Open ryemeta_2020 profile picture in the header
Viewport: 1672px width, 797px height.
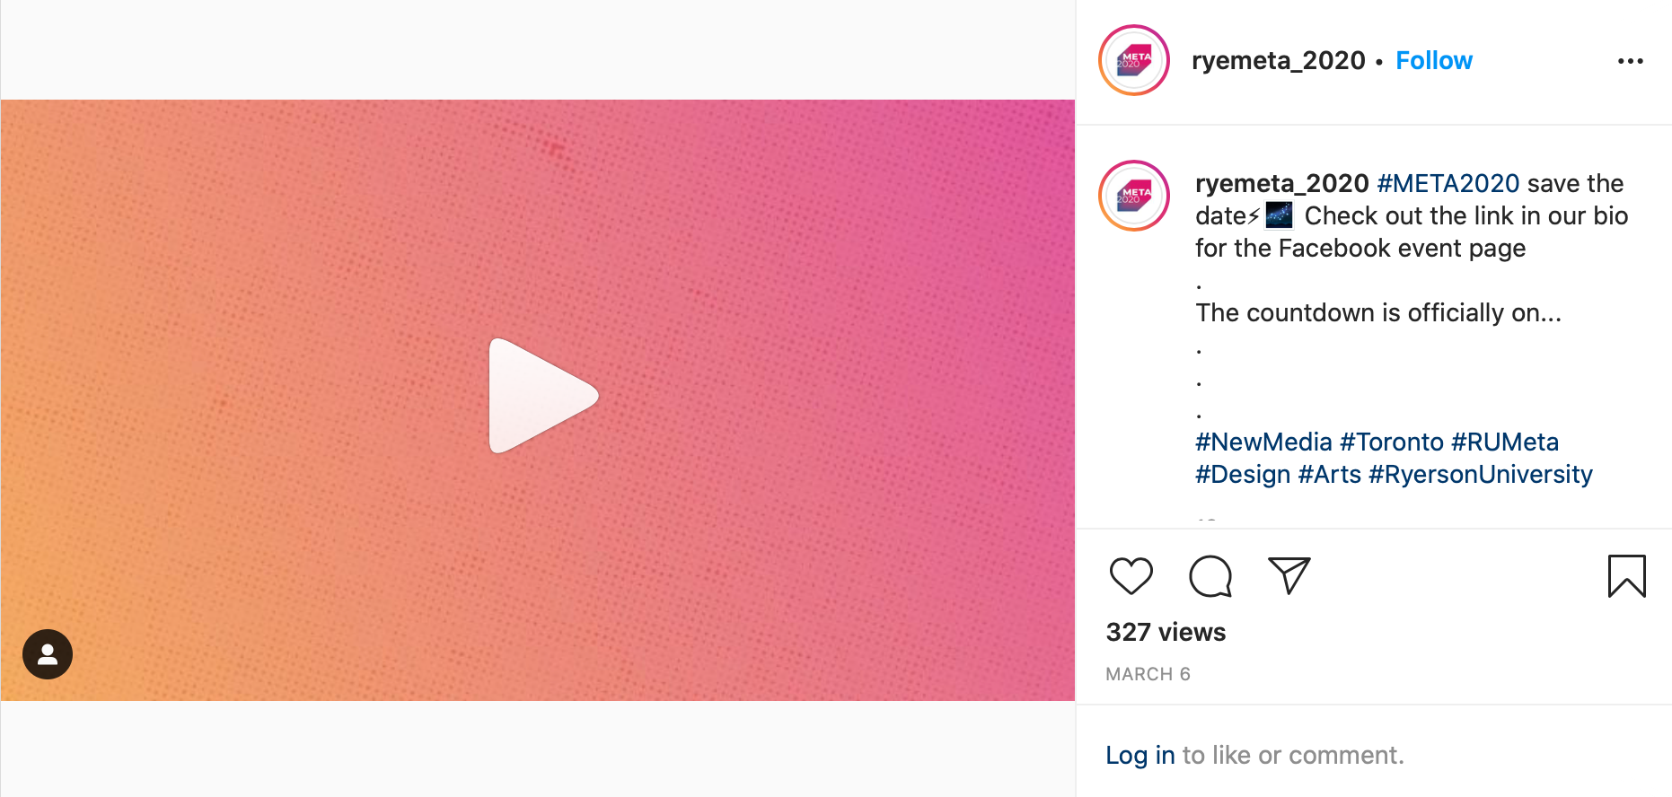(1134, 60)
